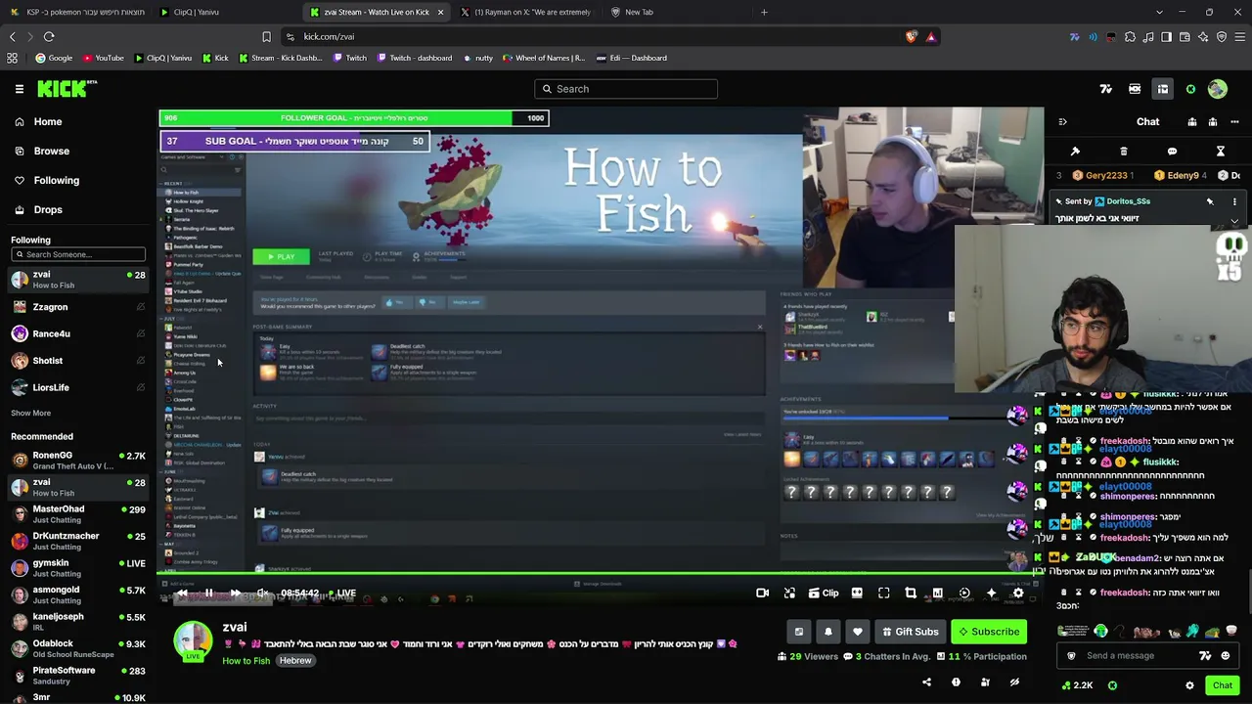Click the video camera icon in player bar
1252x704 pixels.
click(x=762, y=593)
